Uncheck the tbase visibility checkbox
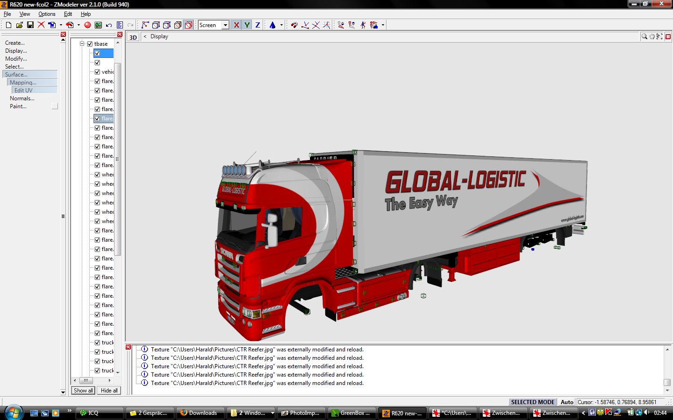673x420 pixels. (90, 44)
